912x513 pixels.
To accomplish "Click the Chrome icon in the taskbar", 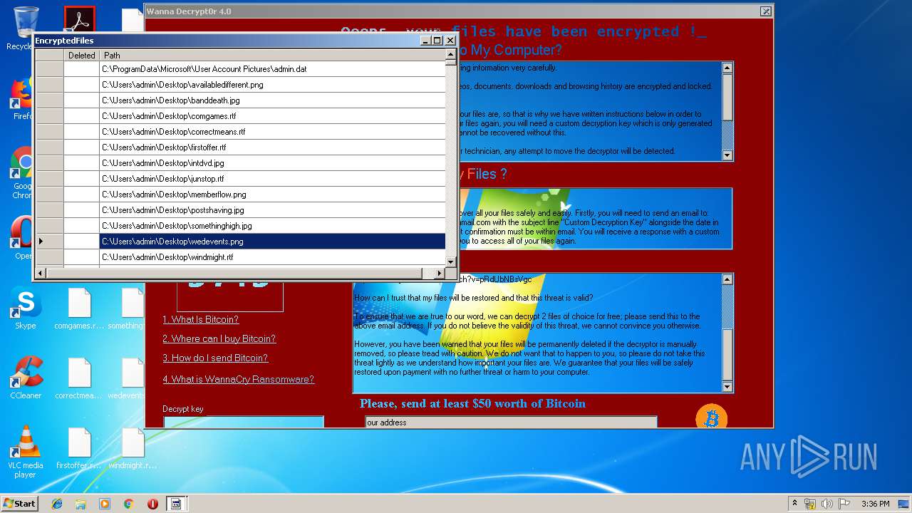I will [128, 504].
